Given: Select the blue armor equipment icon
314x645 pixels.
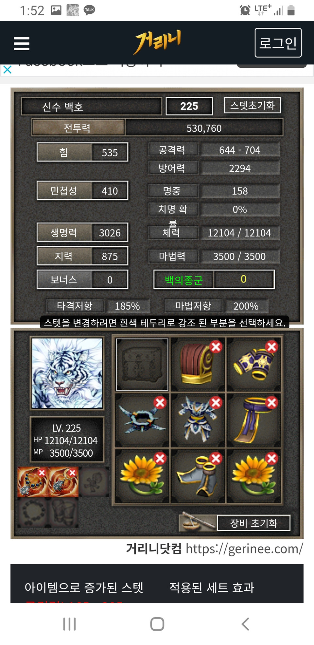Looking at the screenshot, I should pyautogui.click(x=198, y=420).
